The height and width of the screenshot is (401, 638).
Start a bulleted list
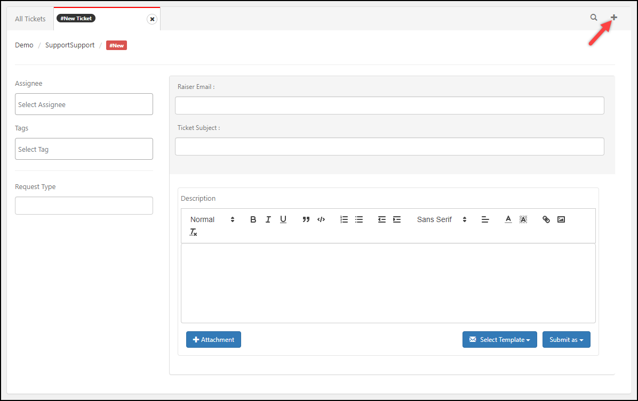(359, 219)
